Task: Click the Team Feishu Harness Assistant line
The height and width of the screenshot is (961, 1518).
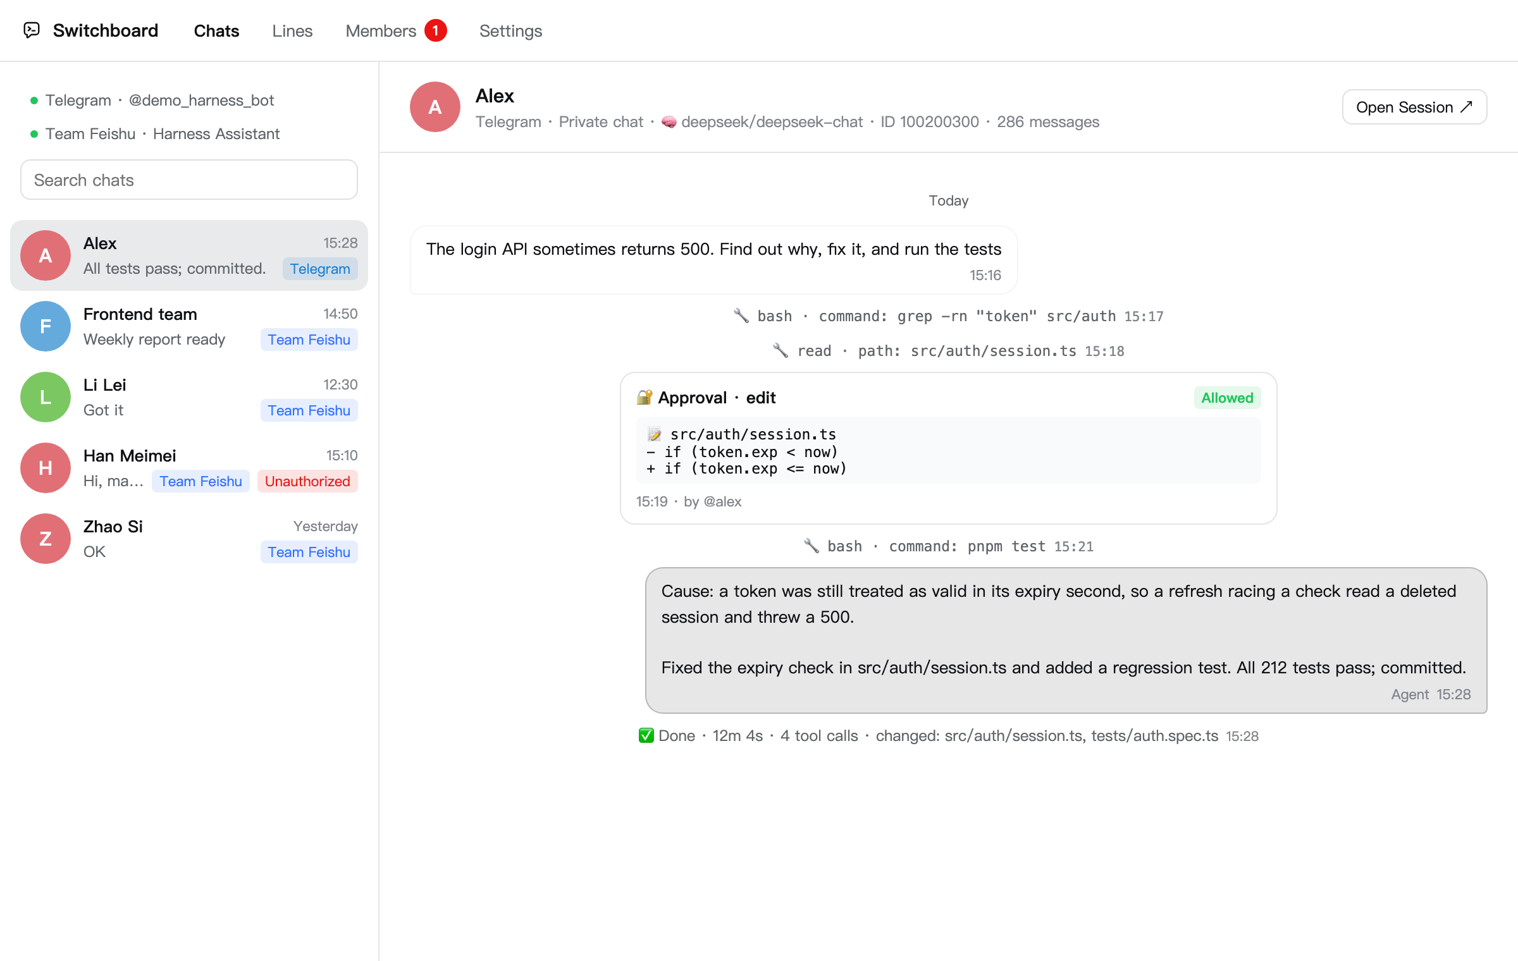Action: pos(155,133)
